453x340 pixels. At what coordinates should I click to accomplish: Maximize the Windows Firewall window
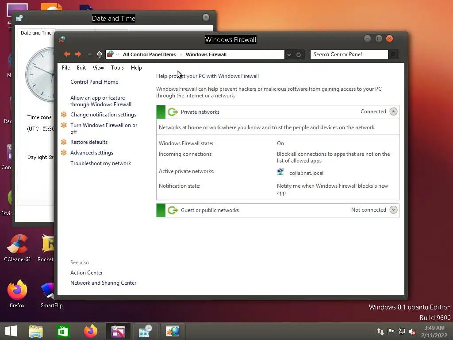pyautogui.click(x=379, y=39)
